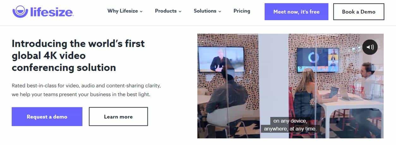
Task: Unmute the video with the speaker icon
Action: pos(370,47)
